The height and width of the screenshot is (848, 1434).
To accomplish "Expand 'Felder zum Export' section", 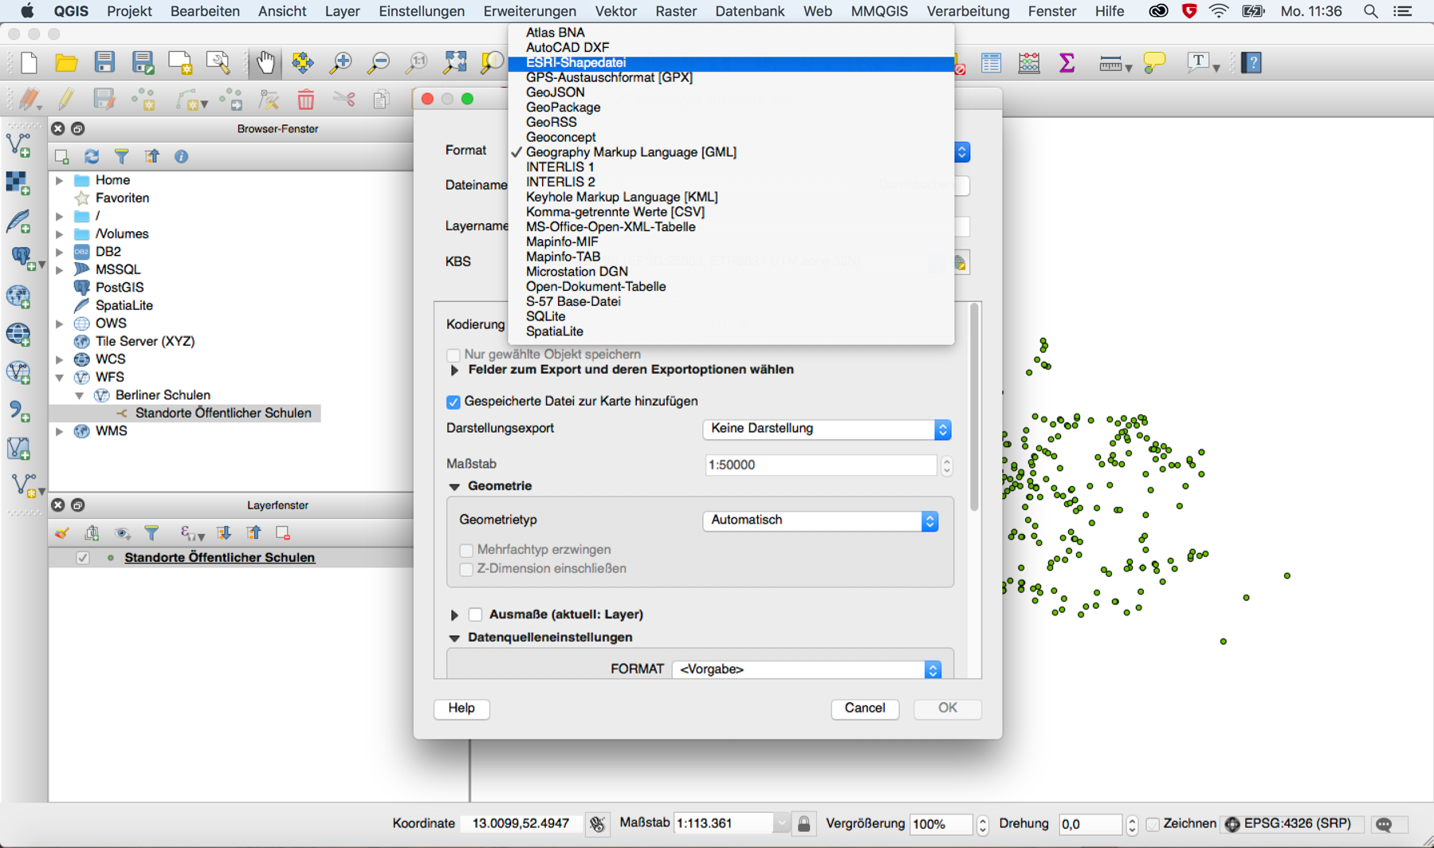I will coord(454,370).
